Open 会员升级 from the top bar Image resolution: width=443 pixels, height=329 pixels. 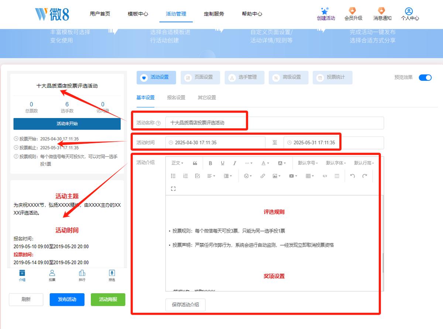click(353, 14)
